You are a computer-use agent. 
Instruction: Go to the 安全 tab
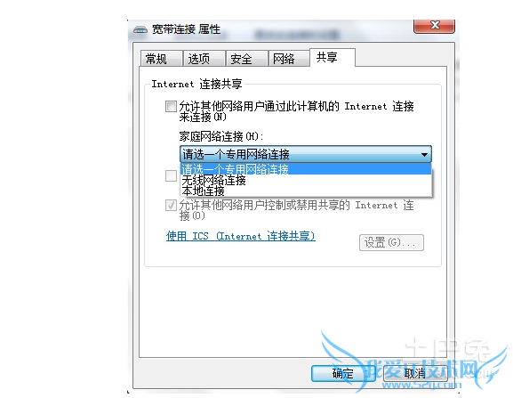pos(246,59)
